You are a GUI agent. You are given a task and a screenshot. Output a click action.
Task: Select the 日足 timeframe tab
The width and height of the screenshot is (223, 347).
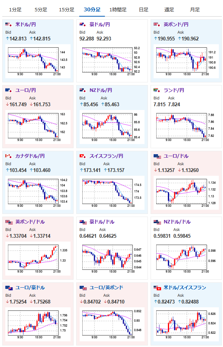143,10
